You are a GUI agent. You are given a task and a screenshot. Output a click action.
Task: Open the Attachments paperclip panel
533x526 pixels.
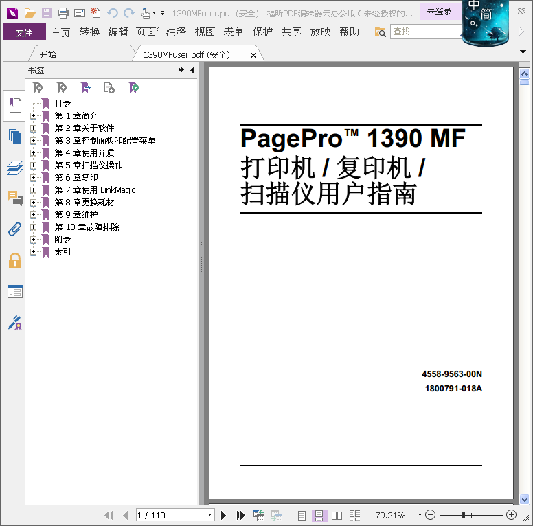pyautogui.click(x=15, y=229)
